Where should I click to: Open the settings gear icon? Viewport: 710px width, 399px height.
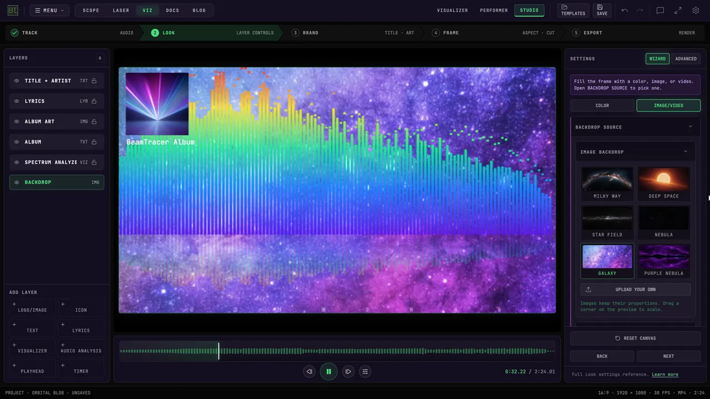(696, 10)
